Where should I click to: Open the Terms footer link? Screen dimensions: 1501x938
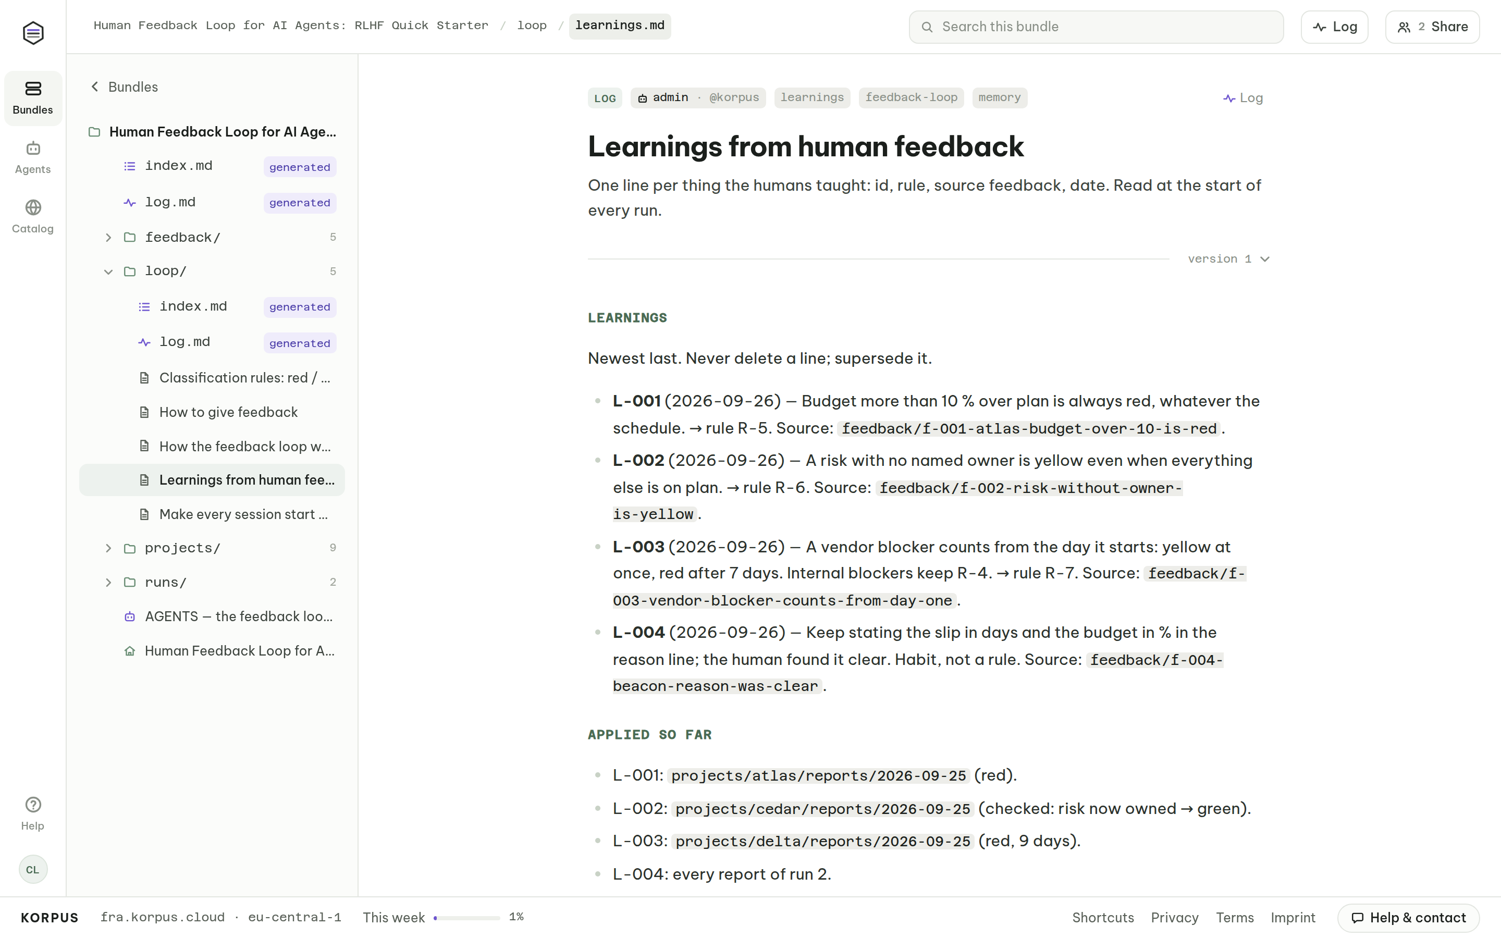click(1234, 918)
